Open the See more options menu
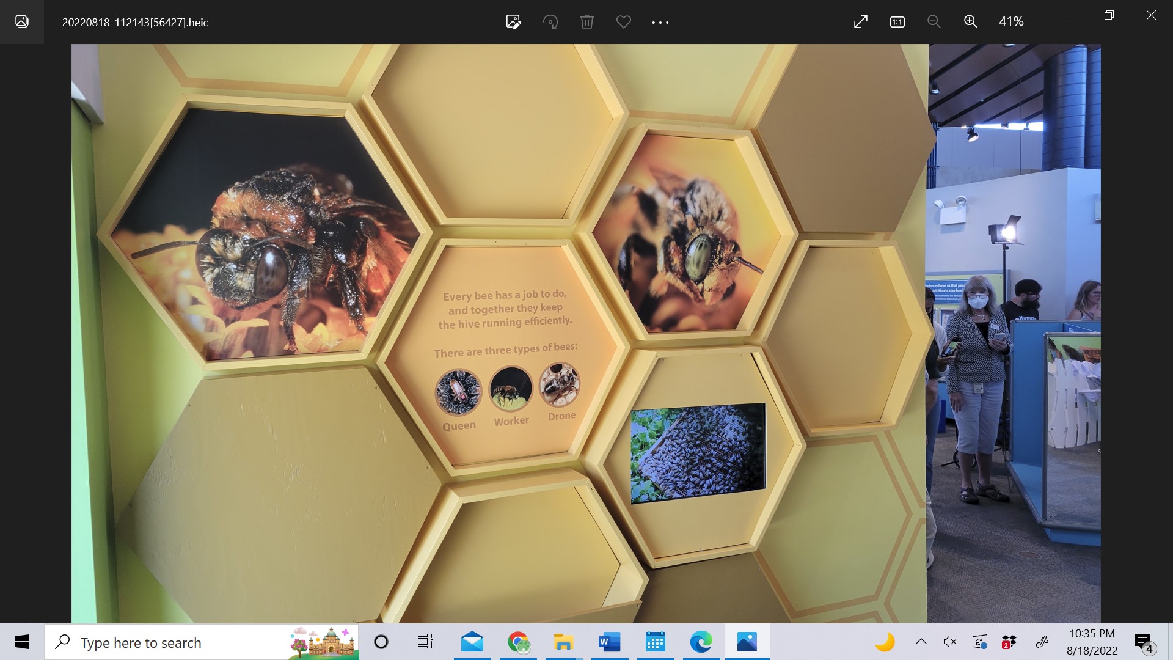The image size is (1173, 660). (x=660, y=22)
